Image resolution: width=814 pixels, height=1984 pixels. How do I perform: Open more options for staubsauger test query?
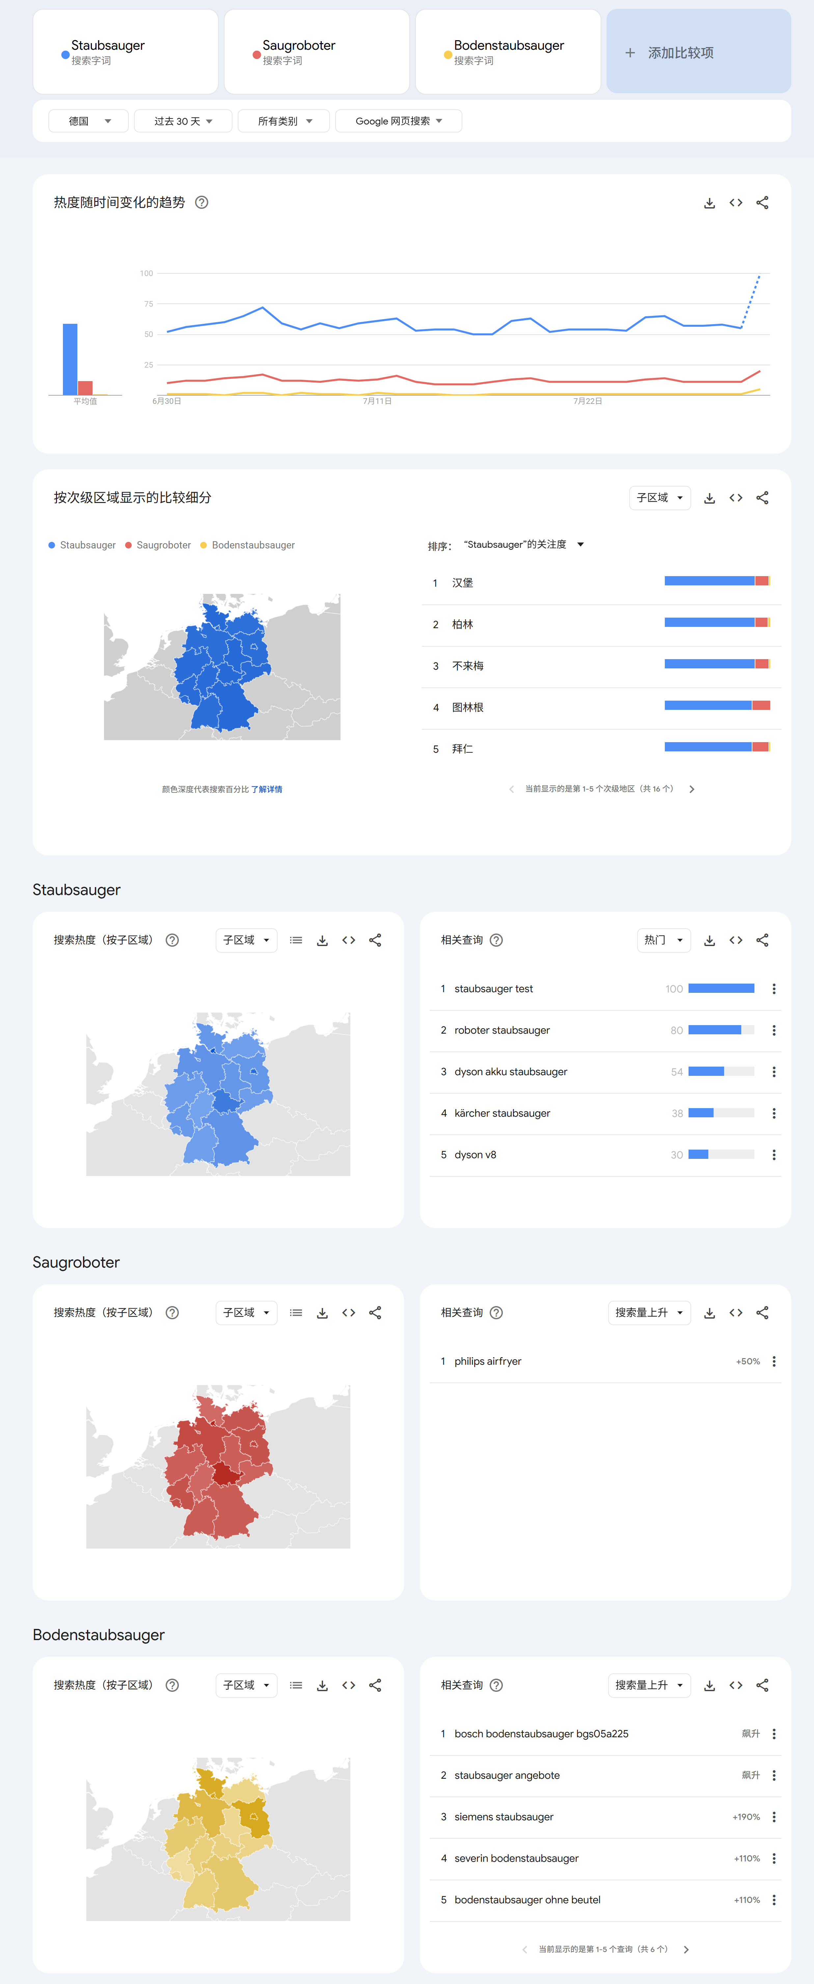coord(774,989)
